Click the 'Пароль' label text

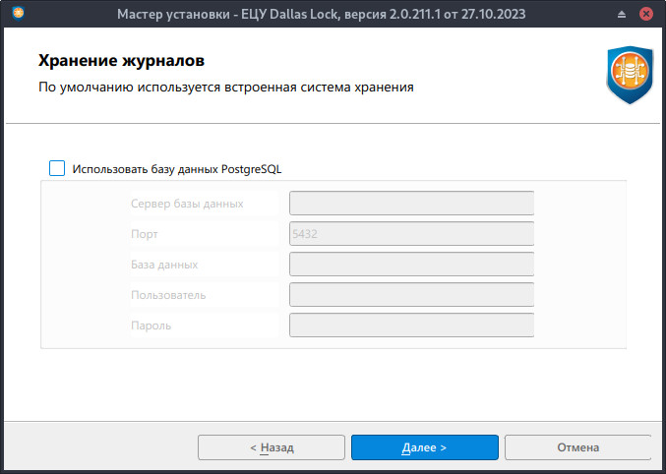151,326
